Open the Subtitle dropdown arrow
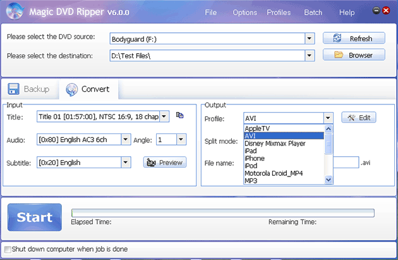Screen dimensions: 398x260 [x=126, y=162]
